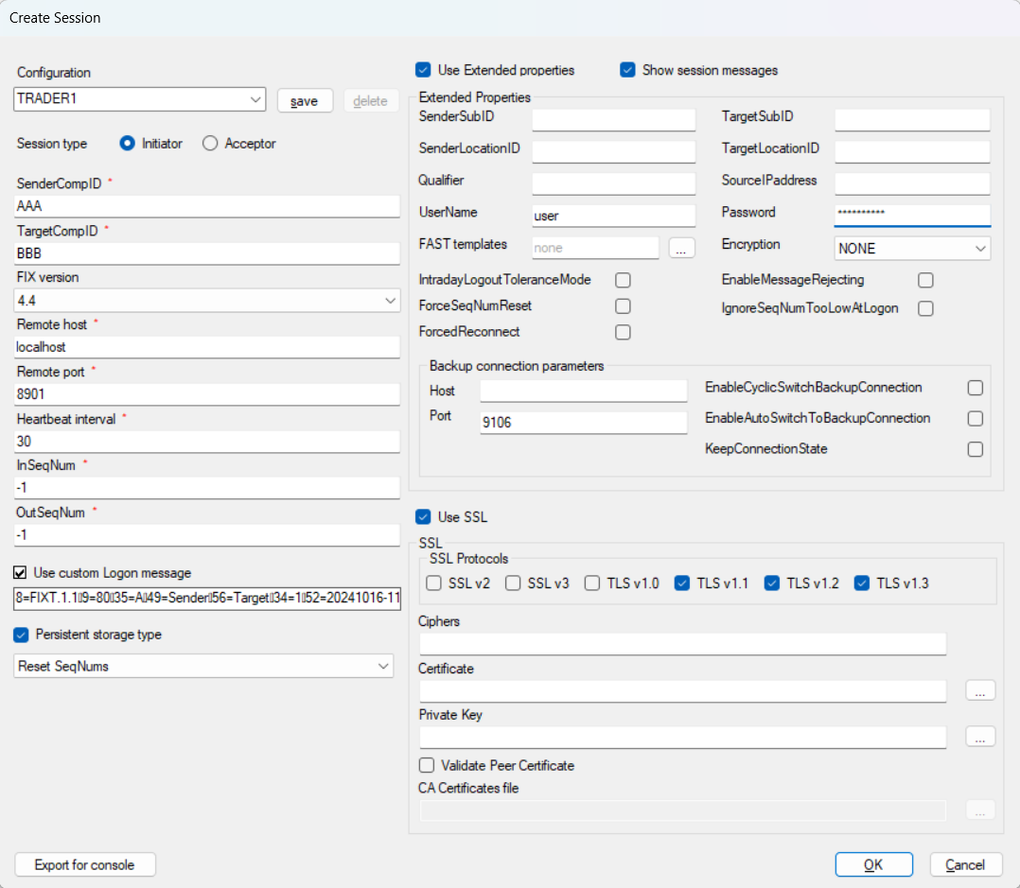Screen dimensions: 1020x888
Task: Select the Acceptor session type
Action: 208,144
